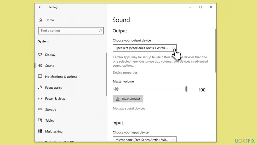Click the Troubleshoot warning triangle icon
The image size is (257, 145).
point(118,99)
